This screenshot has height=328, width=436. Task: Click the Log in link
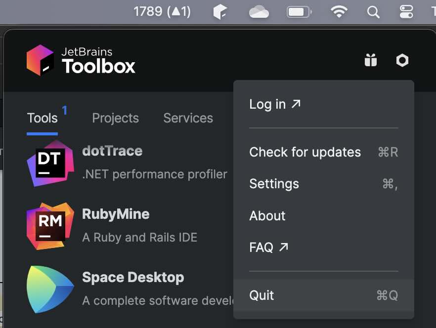(267, 104)
